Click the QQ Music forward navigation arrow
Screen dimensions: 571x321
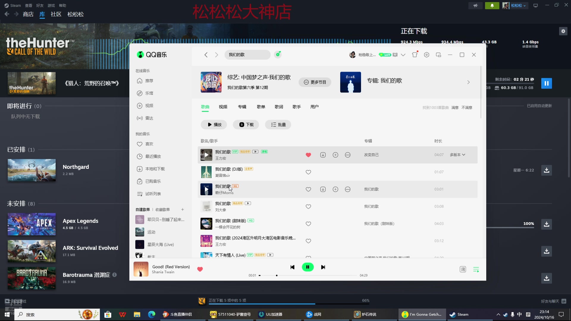point(217,55)
